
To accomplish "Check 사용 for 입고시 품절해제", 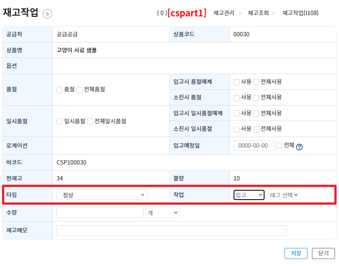I will pyautogui.click(x=237, y=82).
